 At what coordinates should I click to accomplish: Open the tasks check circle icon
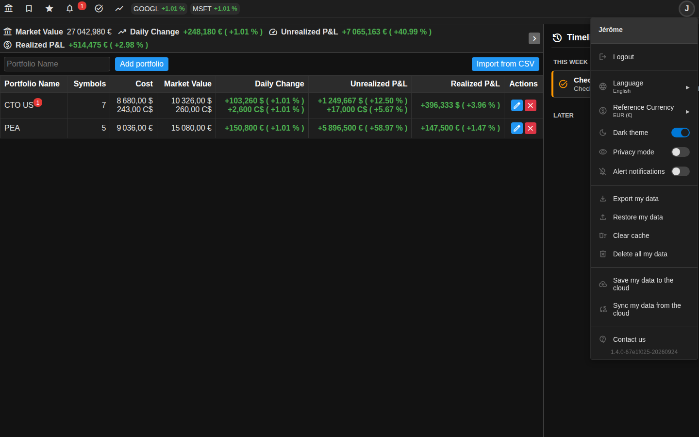pyautogui.click(x=99, y=8)
